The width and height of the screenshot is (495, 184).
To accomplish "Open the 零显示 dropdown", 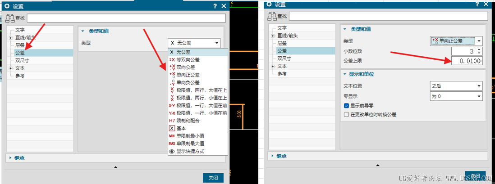I will 456,96.
